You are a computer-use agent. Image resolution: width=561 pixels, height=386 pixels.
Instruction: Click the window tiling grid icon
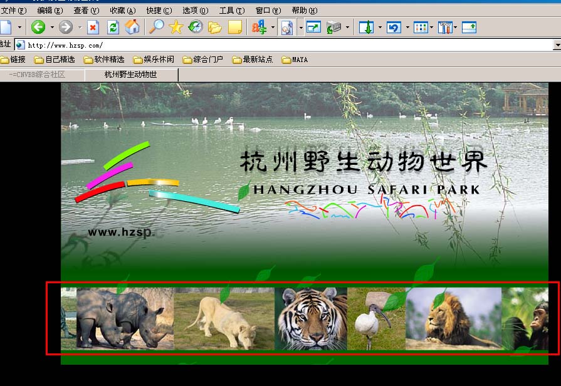point(421,27)
